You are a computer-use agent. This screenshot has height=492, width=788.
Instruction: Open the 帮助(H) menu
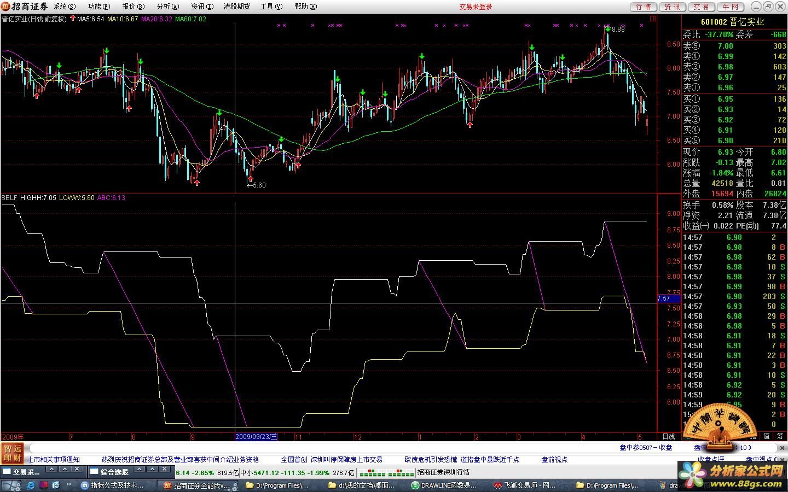pyautogui.click(x=305, y=7)
